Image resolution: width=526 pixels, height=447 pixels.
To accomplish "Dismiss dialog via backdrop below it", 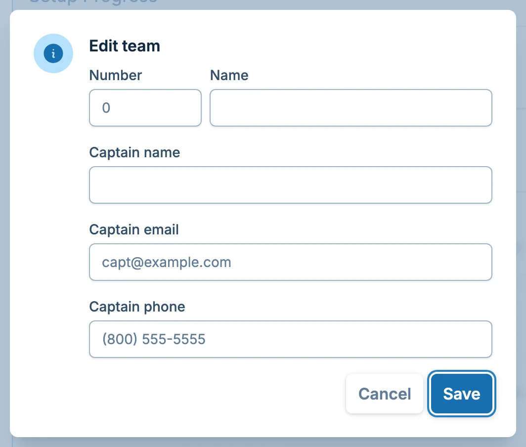I will coord(263,443).
